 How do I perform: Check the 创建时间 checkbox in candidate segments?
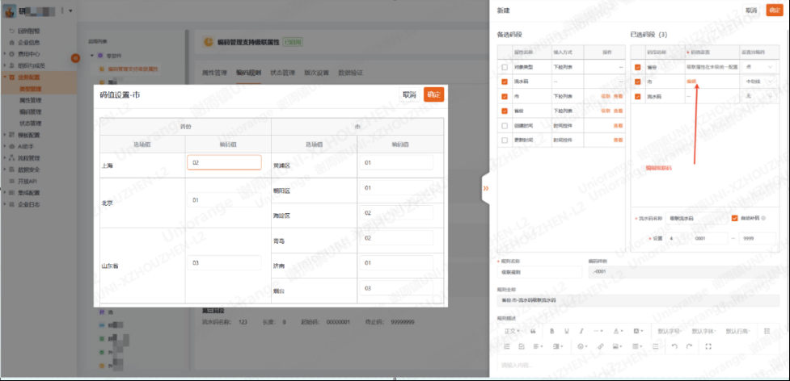coord(505,125)
